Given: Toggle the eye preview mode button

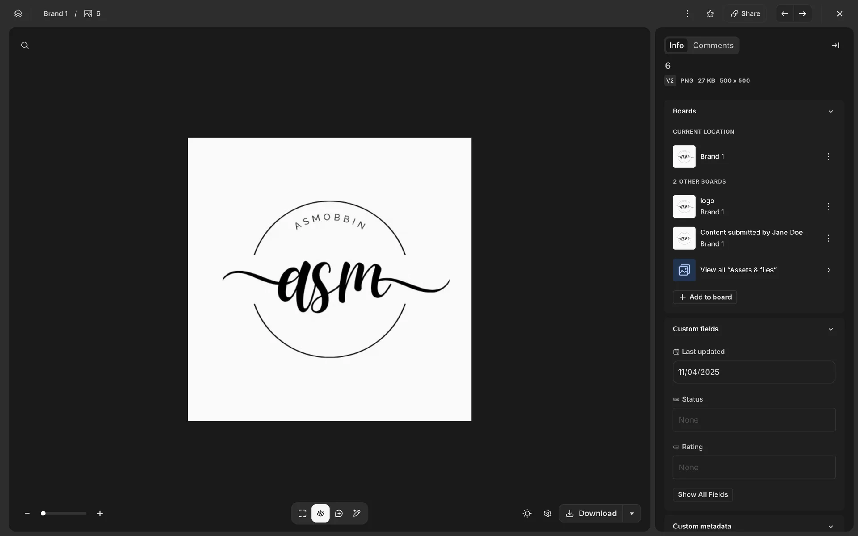Looking at the screenshot, I should (x=320, y=513).
